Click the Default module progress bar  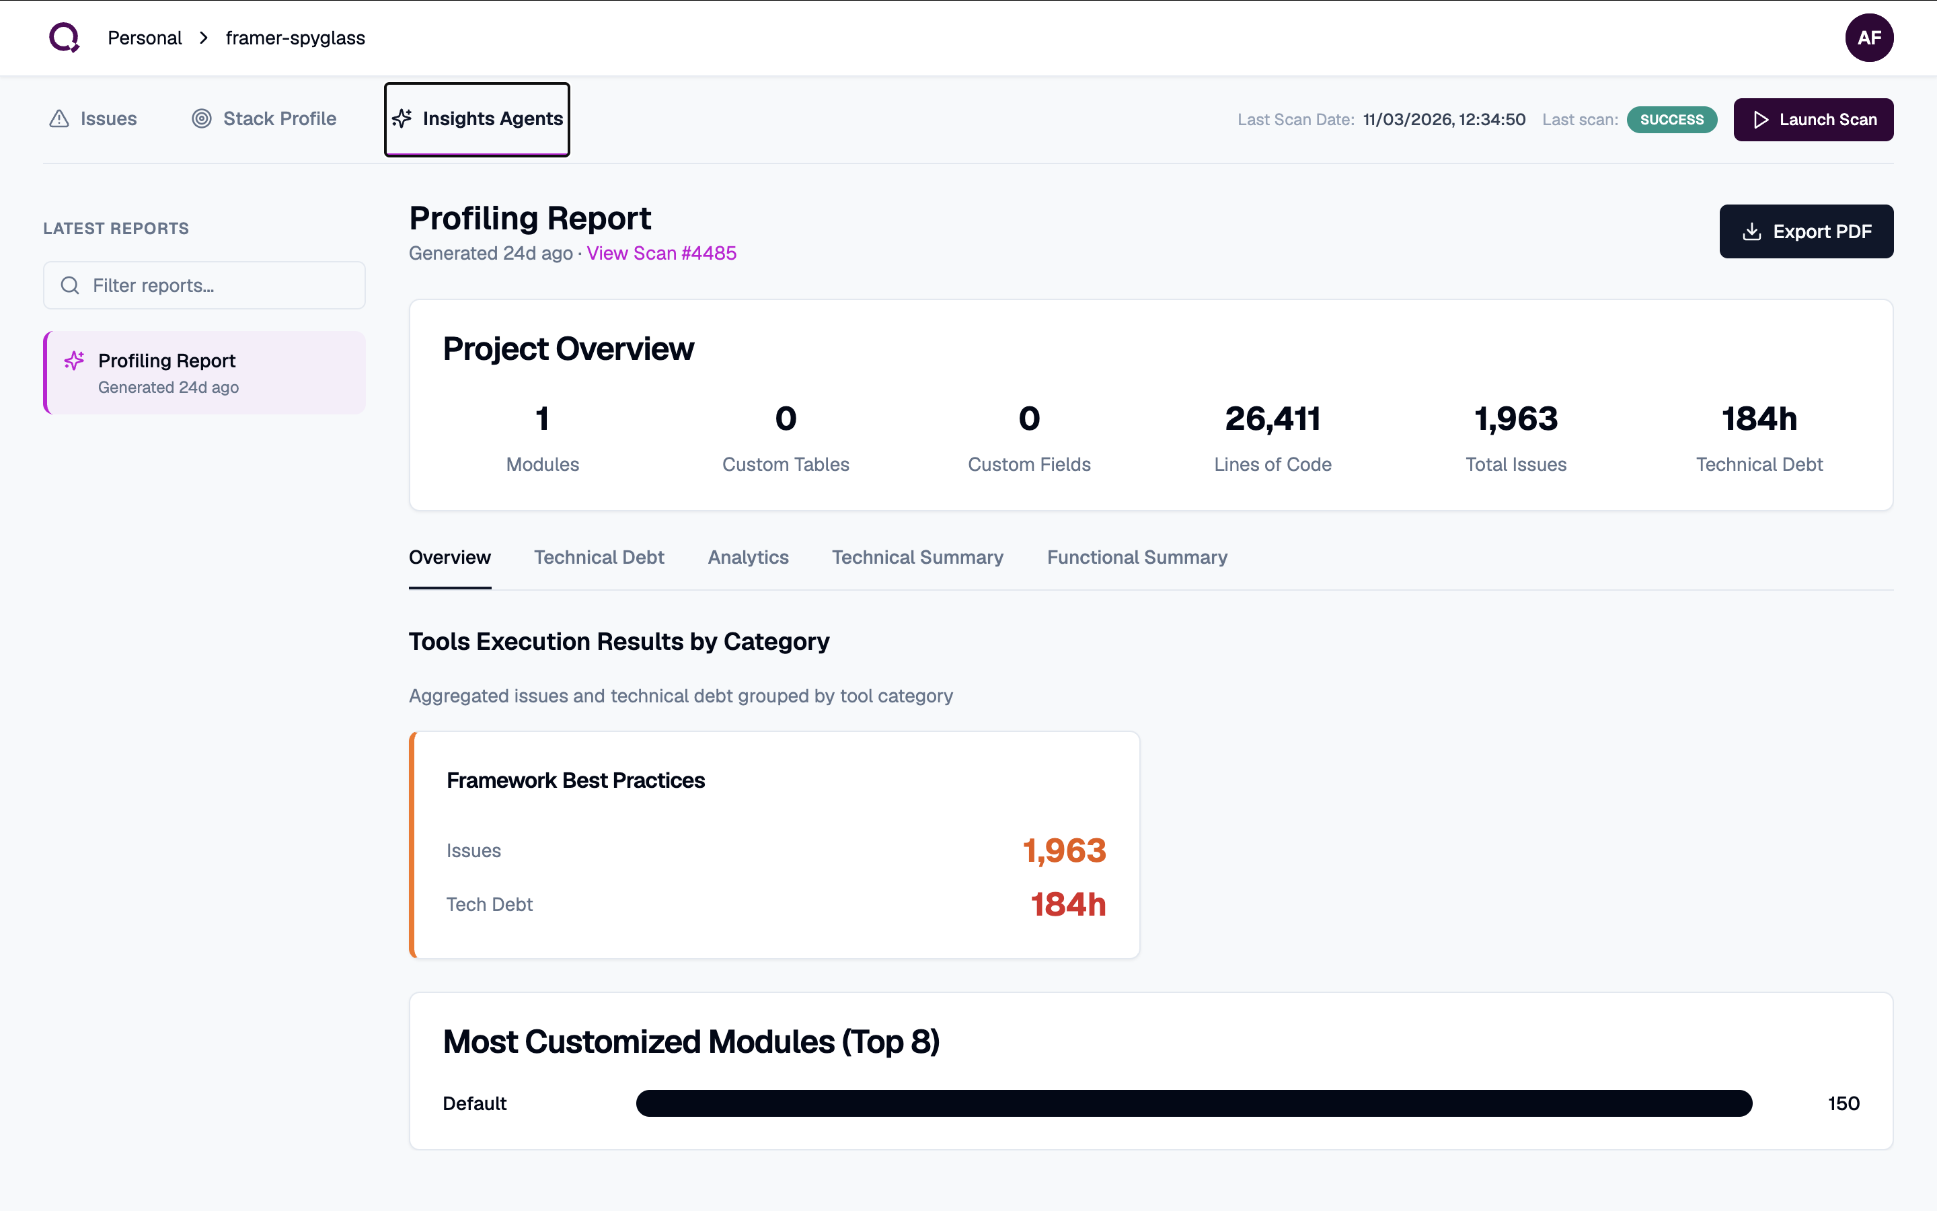(x=1193, y=1103)
